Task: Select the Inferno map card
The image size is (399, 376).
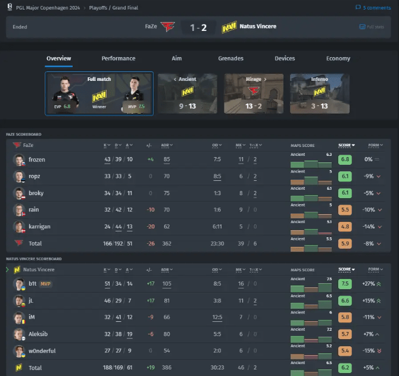Action: click(320, 93)
